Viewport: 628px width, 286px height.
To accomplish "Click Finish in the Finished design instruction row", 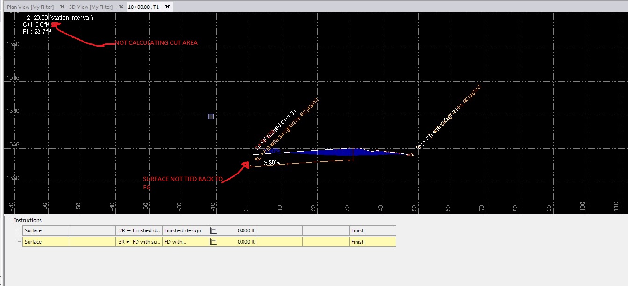I will 357,230.
